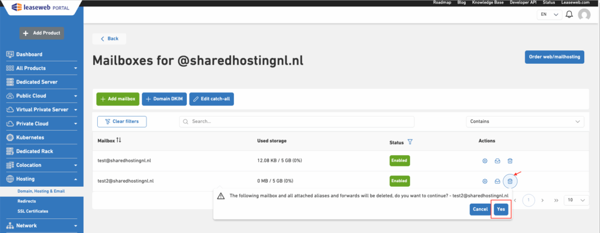Open the rows-per-page 10 dropdown
The image size is (600, 233).
(x=577, y=200)
